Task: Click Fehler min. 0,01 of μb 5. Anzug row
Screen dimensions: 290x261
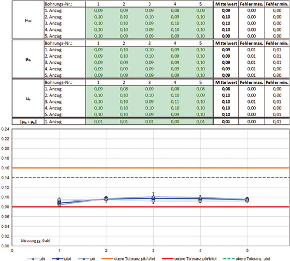Action: pyautogui.click(x=277, y=114)
